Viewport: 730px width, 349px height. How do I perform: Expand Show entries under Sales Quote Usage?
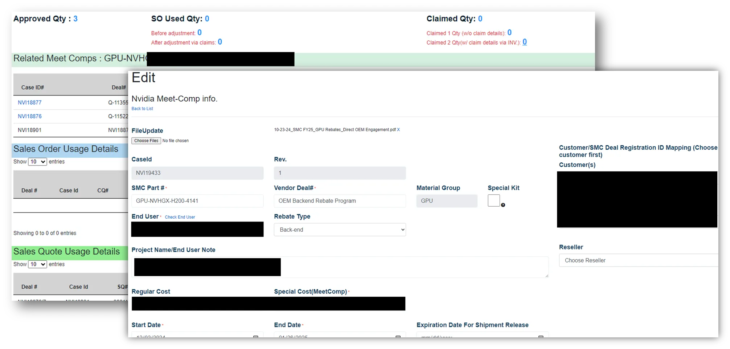(37, 264)
